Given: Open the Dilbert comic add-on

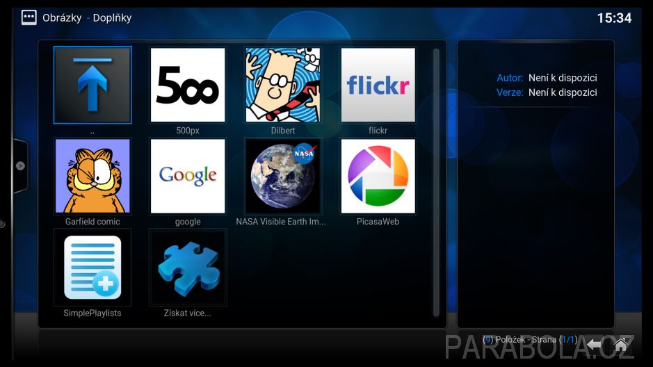Looking at the screenshot, I should 283,85.
